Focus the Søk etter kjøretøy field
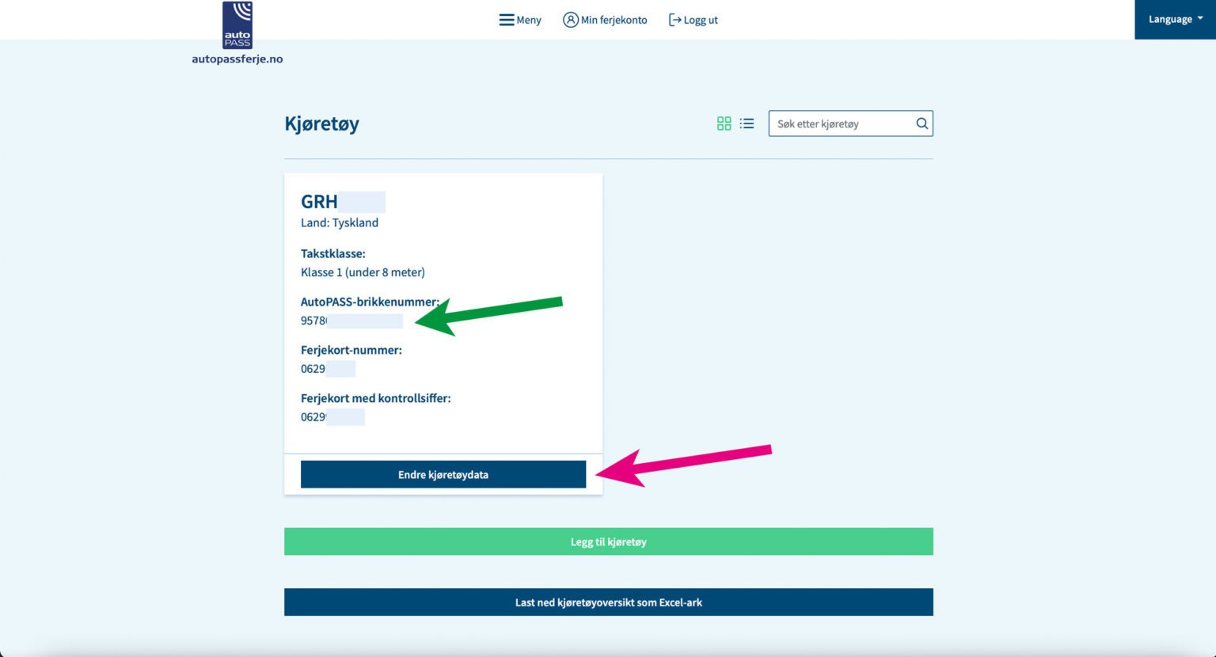This screenshot has width=1216, height=657. [839, 123]
